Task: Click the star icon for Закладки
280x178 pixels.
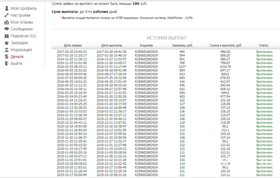Action: pyautogui.click(x=6, y=43)
